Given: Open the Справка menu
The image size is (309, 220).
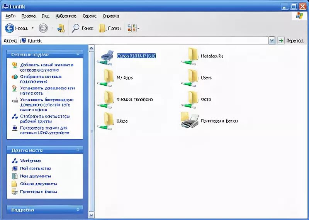Looking at the screenshot, I should tap(111, 16).
